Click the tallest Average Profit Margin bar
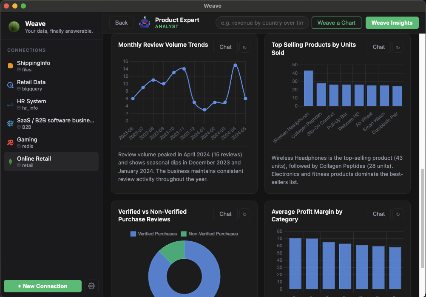 tap(295, 263)
